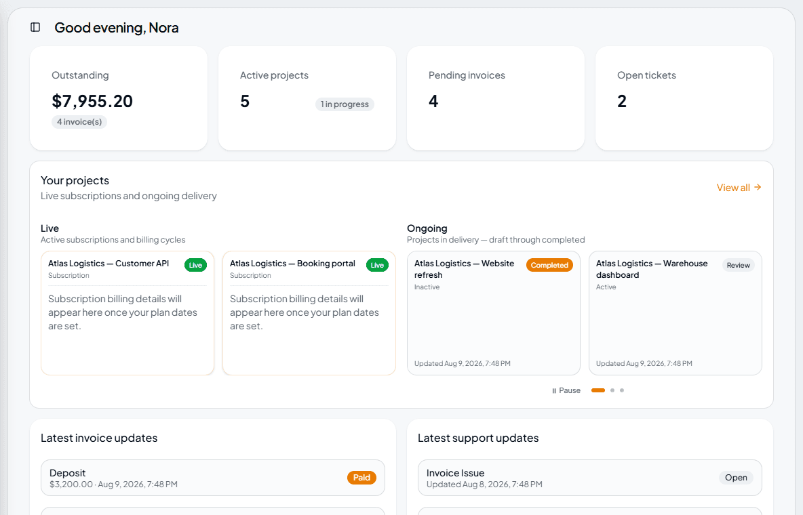Toggle the sidebar panel icon
The image size is (803, 515).
(x=35, y=27)
